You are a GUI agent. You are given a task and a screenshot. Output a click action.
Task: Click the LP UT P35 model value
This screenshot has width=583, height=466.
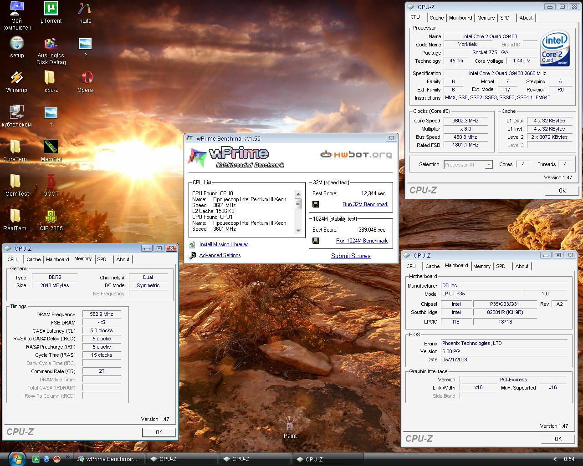[x=481, y=294]
